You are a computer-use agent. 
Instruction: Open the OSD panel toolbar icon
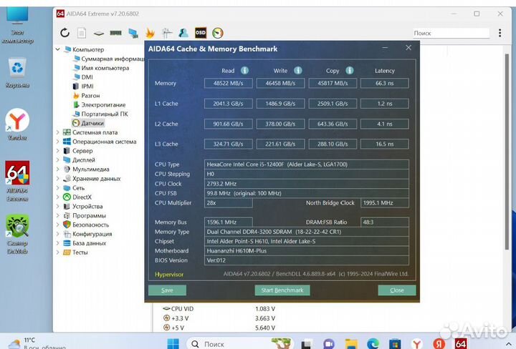[201, 33]
